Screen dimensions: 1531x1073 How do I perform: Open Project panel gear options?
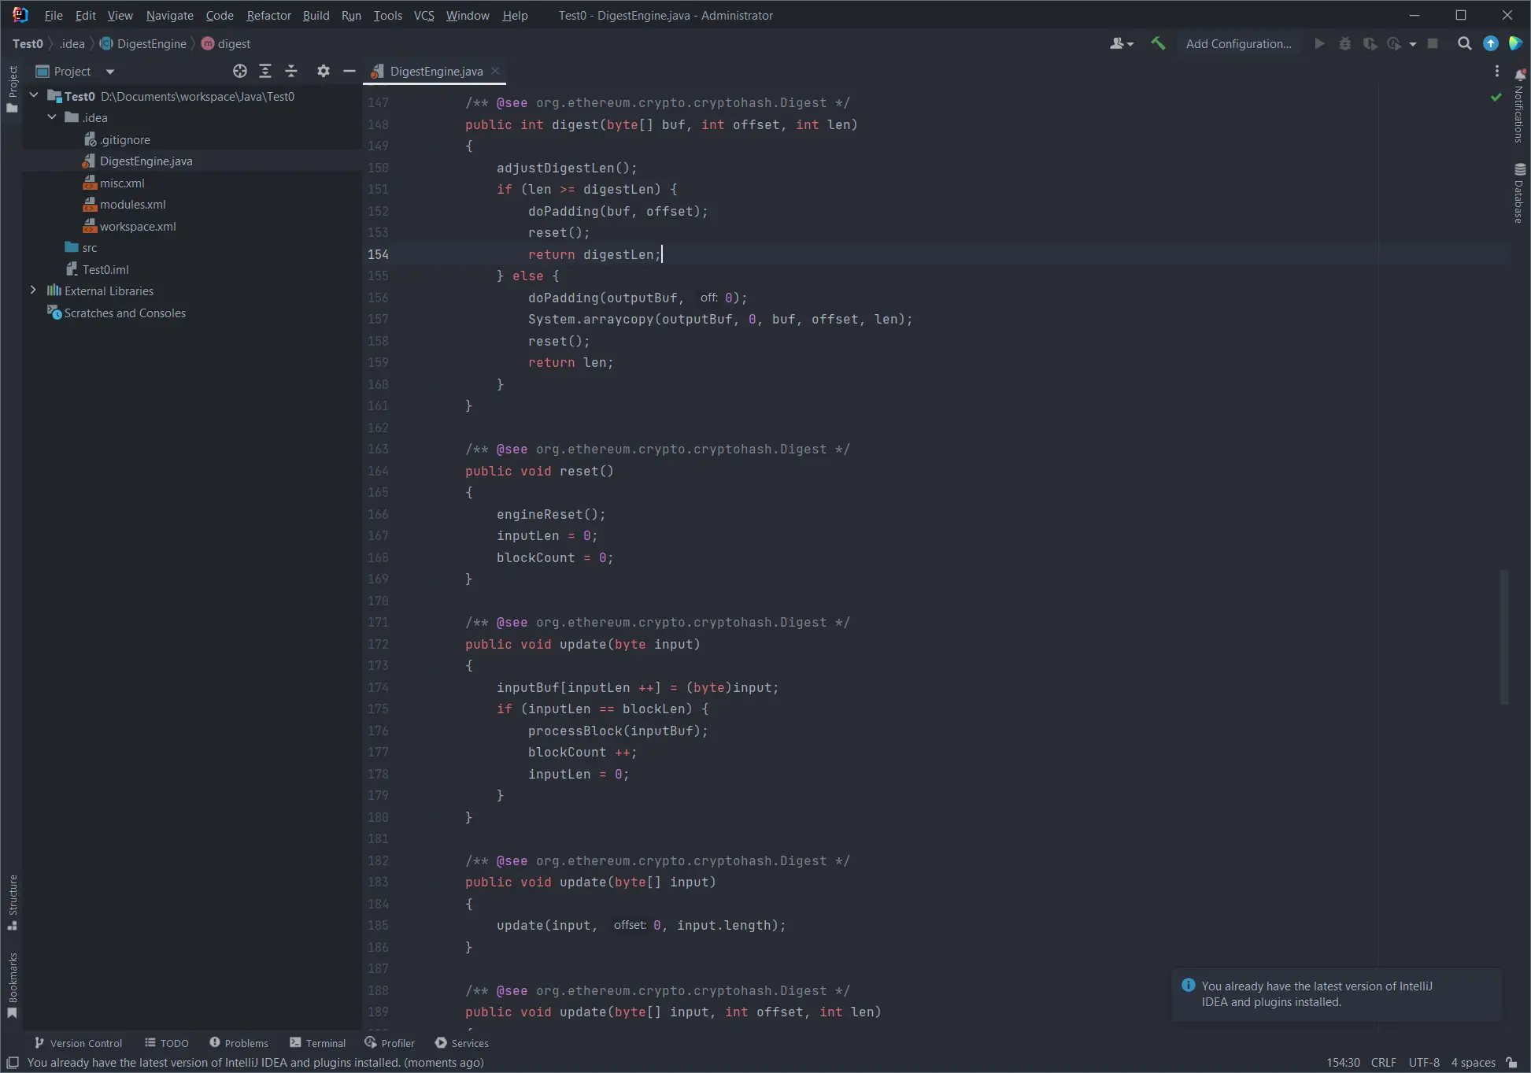(323, 71)
